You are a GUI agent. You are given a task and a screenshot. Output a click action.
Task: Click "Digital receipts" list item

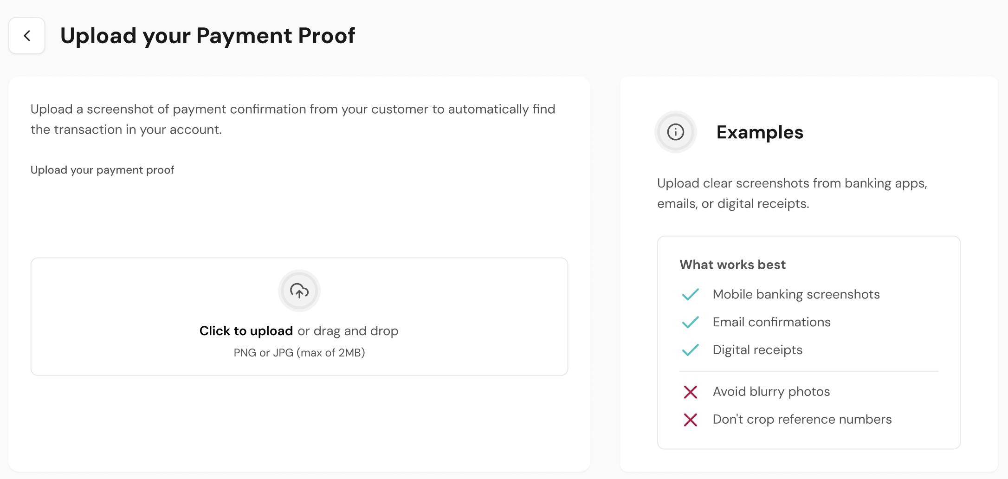tap(757, 350)
